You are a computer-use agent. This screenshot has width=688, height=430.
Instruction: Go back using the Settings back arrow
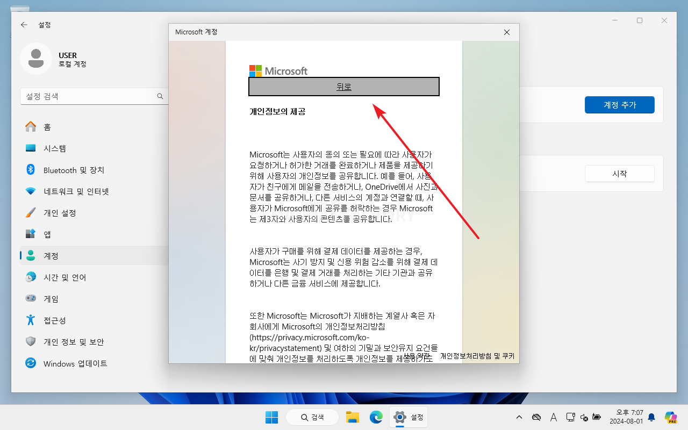24,25
